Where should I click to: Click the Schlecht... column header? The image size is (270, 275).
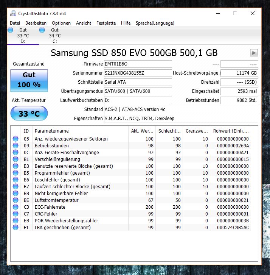[x=169, y=131]
